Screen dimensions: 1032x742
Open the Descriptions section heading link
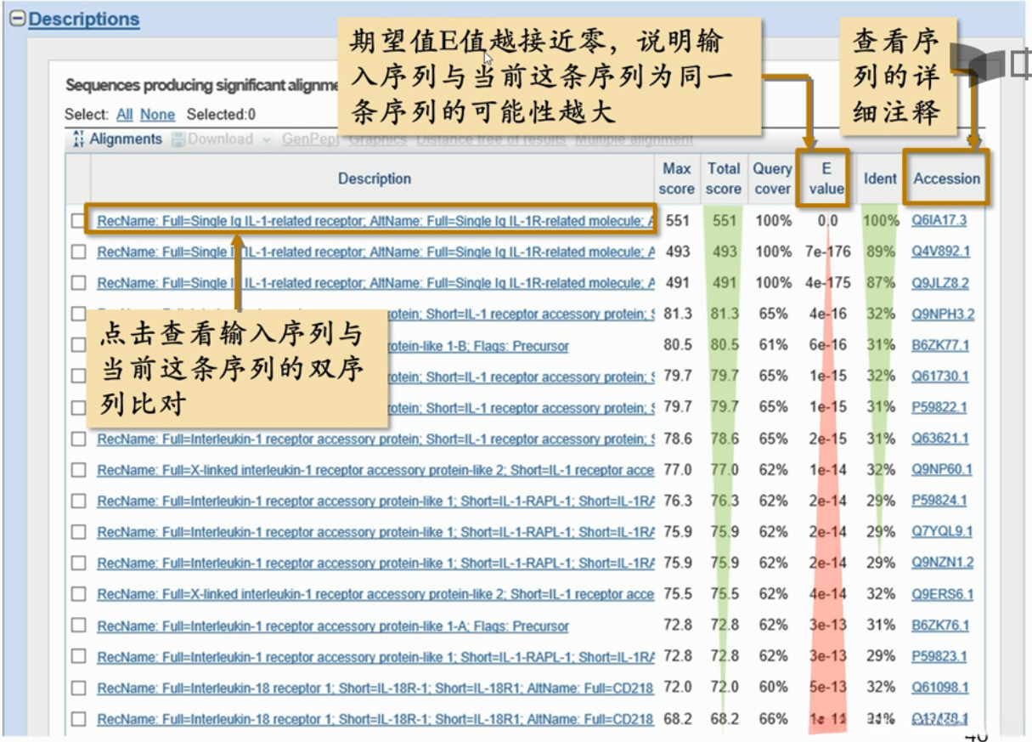coord(84,19)
